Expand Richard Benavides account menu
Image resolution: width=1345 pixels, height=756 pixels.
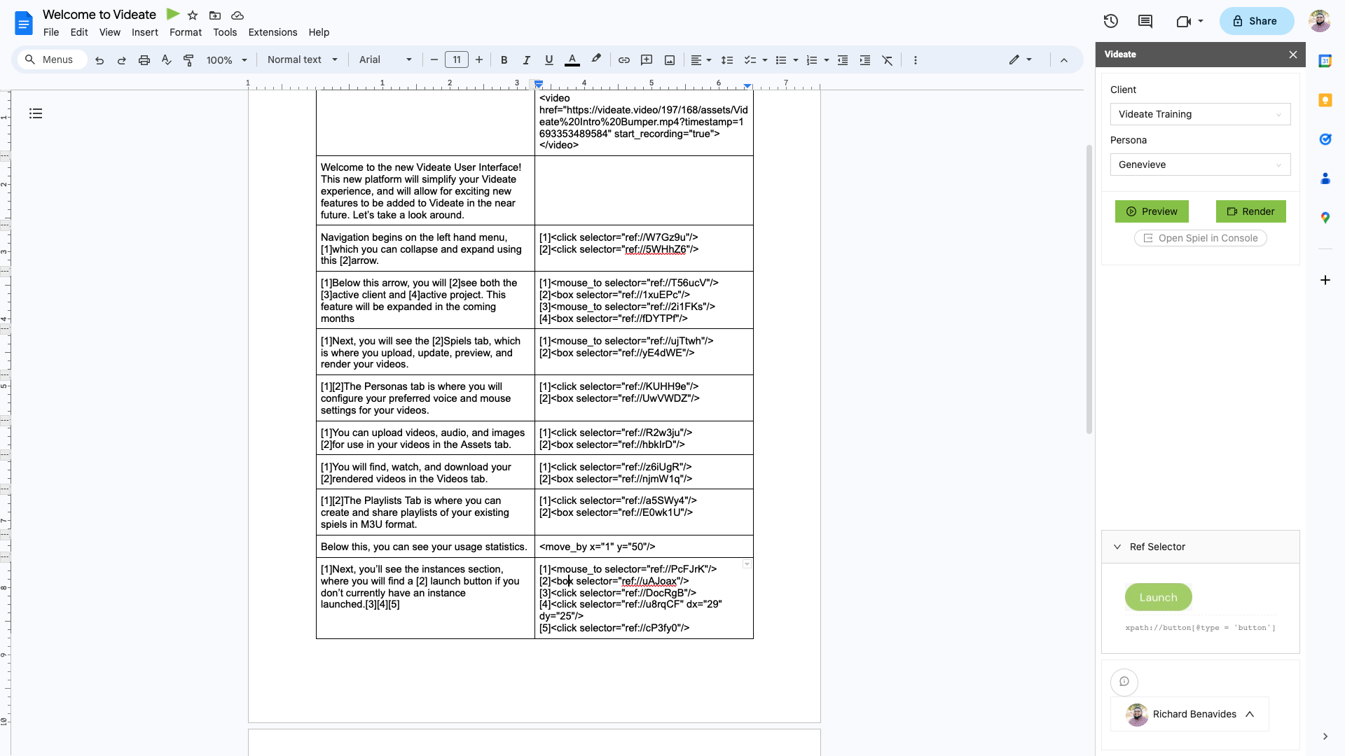(1189, 714)
